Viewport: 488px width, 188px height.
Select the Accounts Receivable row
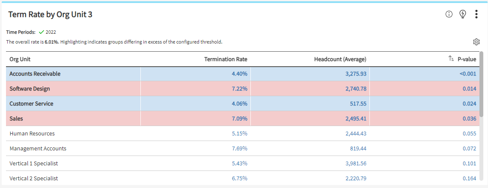click(35, 74)
